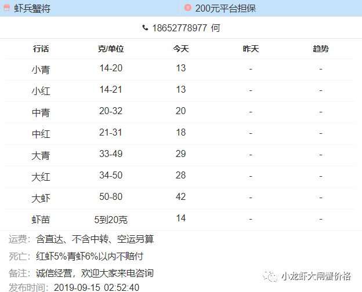362x292 pixels.
Task: Click the 14-20 weight cell
Action: pyautogui.click(x=111, y=68)
